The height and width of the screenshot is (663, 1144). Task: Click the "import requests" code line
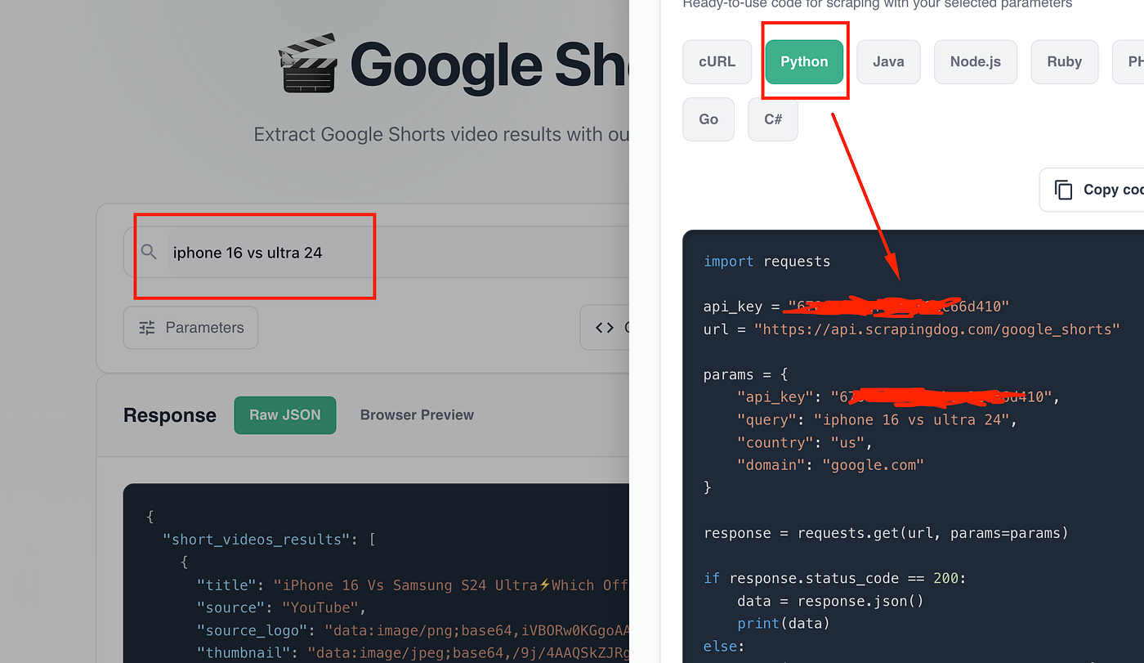[x=766, y=262]
